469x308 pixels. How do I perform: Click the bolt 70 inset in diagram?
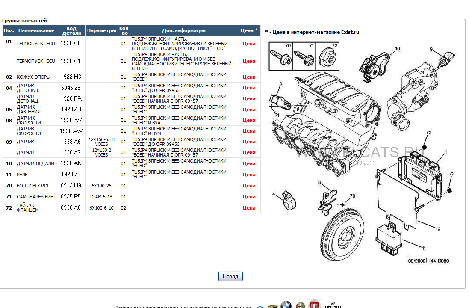pos(280,56)
